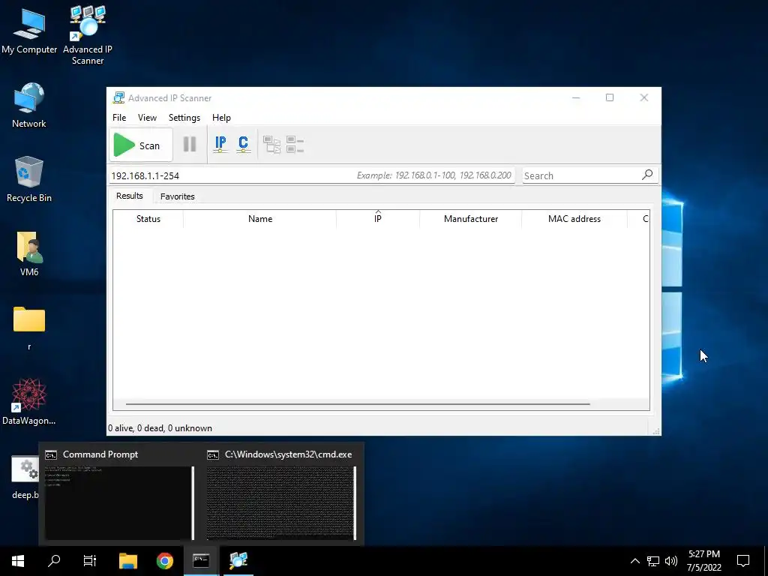This screenshot has height=576, width=768.
Task: Switch to the Results tab
Action: click(129, 196)
